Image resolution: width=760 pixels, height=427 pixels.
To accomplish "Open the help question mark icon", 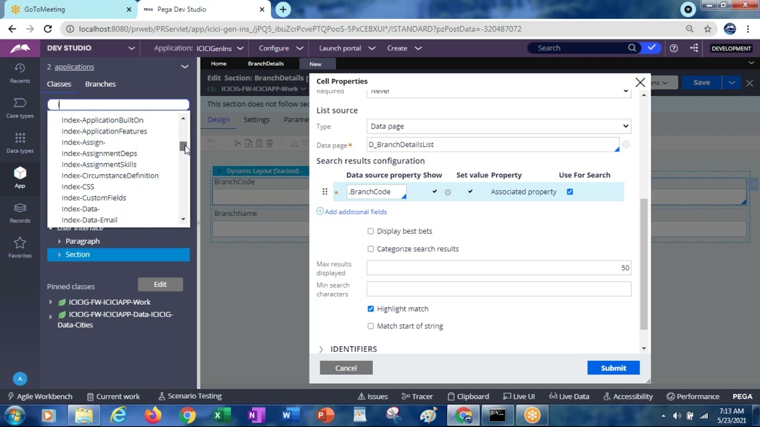I will [674, 48].
